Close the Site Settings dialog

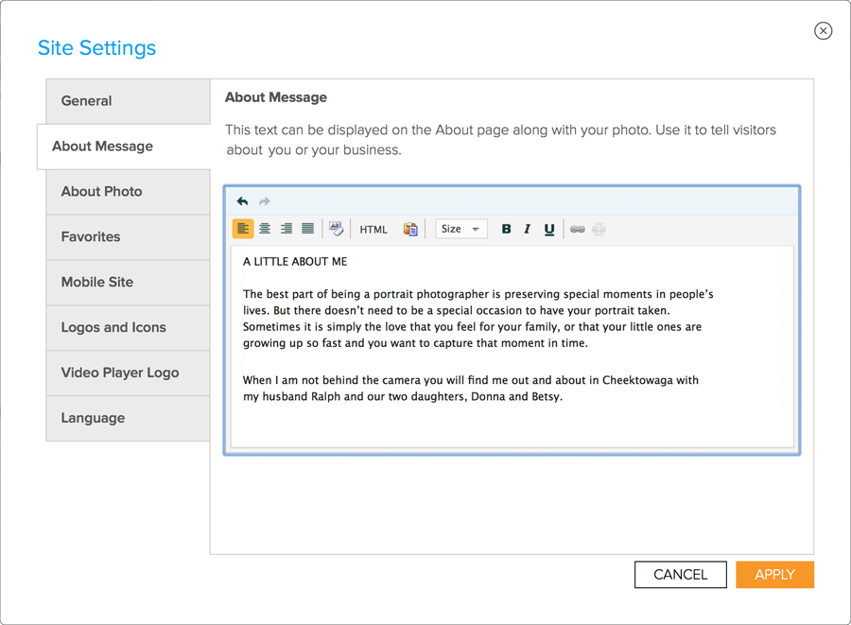point(824,31)
